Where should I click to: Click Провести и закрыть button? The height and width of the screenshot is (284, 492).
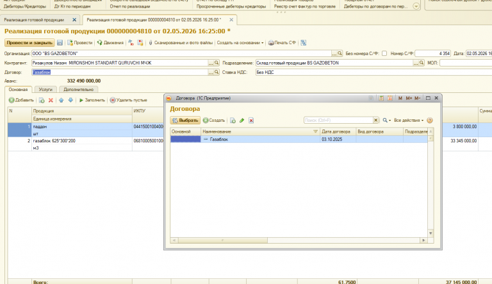coord(29,43)
